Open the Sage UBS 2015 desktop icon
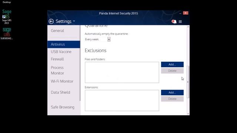 (x=7, y=17)
